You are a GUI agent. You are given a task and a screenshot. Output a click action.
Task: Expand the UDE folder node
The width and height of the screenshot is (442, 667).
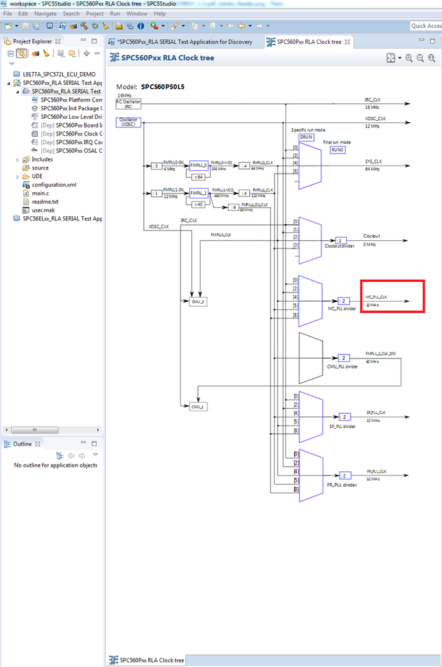tap(17, 176)
